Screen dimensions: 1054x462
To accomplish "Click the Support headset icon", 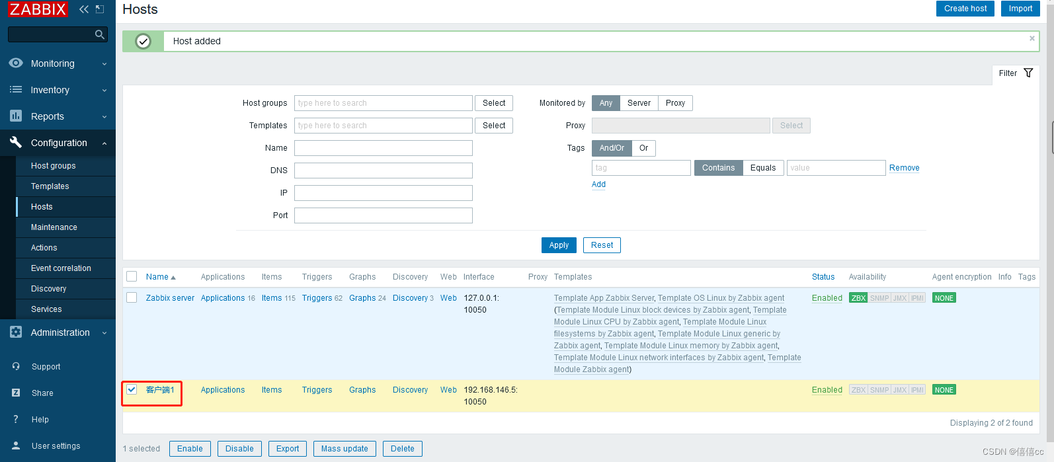I will 16,366.
